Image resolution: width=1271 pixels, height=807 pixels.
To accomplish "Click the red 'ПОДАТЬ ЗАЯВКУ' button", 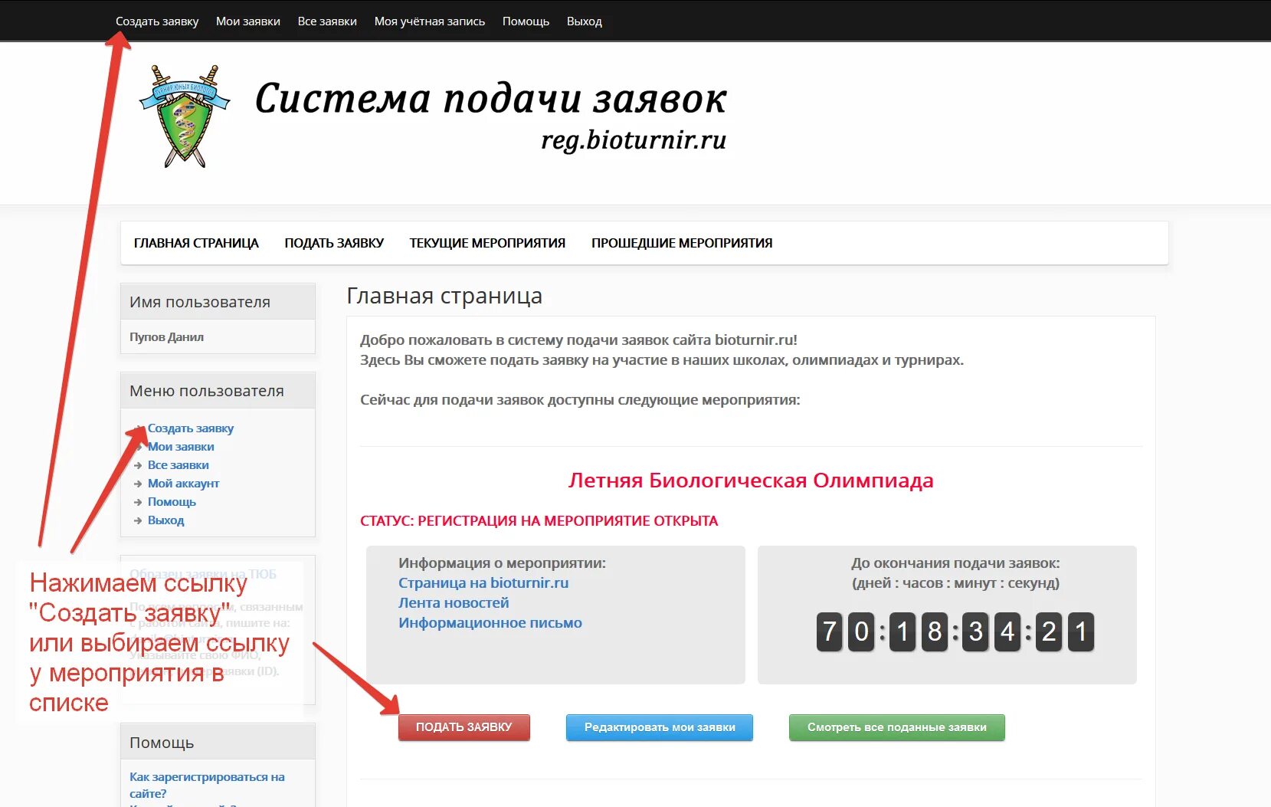I will tap(464, 727).
